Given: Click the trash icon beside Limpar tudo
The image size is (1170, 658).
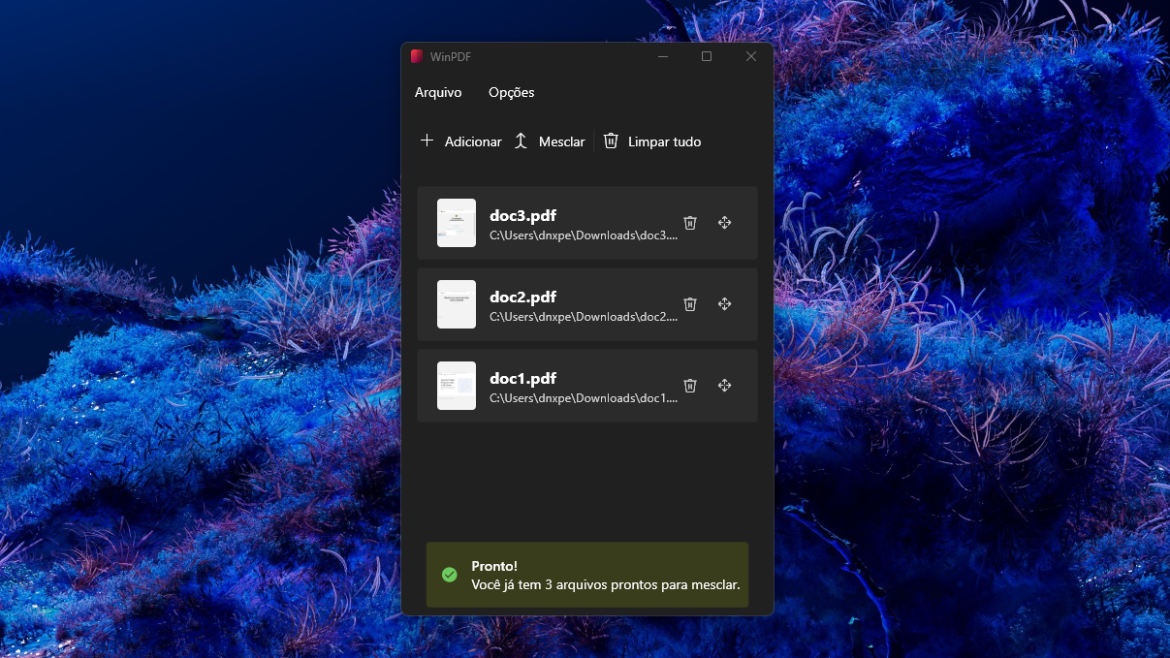Looking at the screenshot, I should (611, 141).
